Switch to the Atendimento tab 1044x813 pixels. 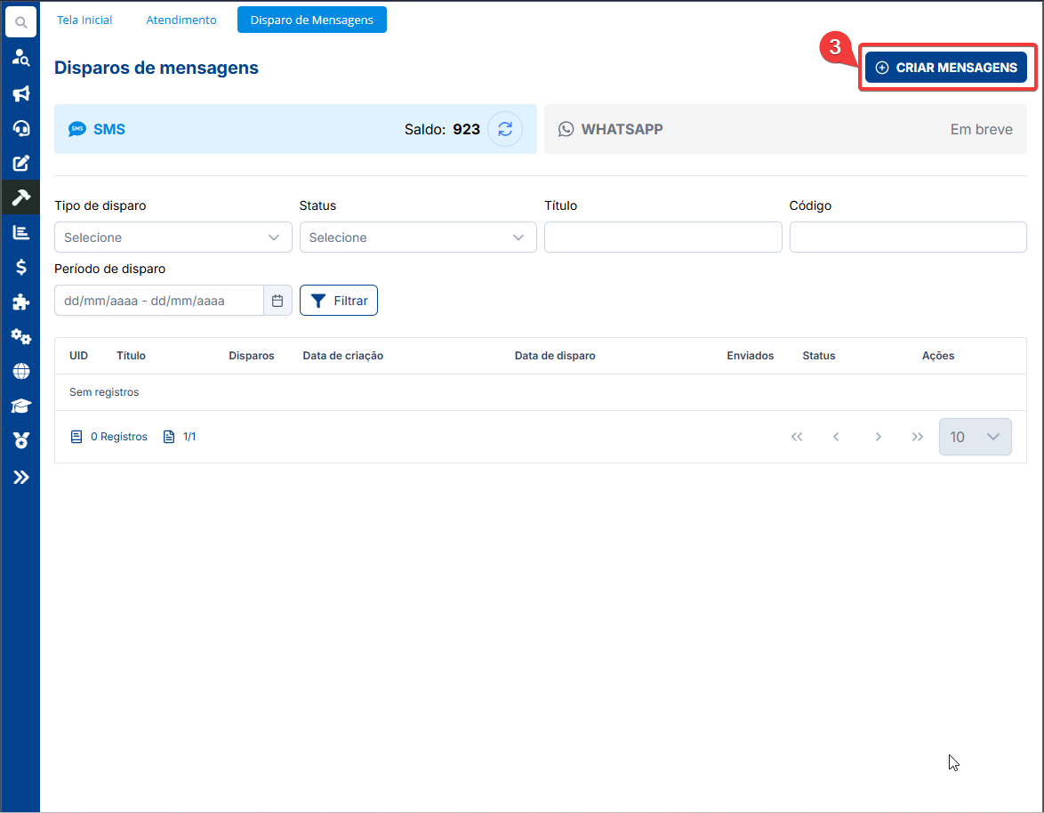tap(181, 20)
